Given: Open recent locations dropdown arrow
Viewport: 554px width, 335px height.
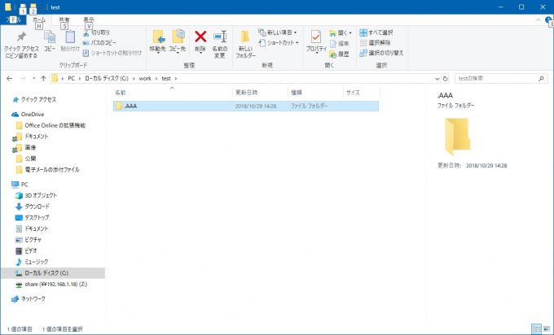Looking at the screenshot, I should tap(34, 78).
